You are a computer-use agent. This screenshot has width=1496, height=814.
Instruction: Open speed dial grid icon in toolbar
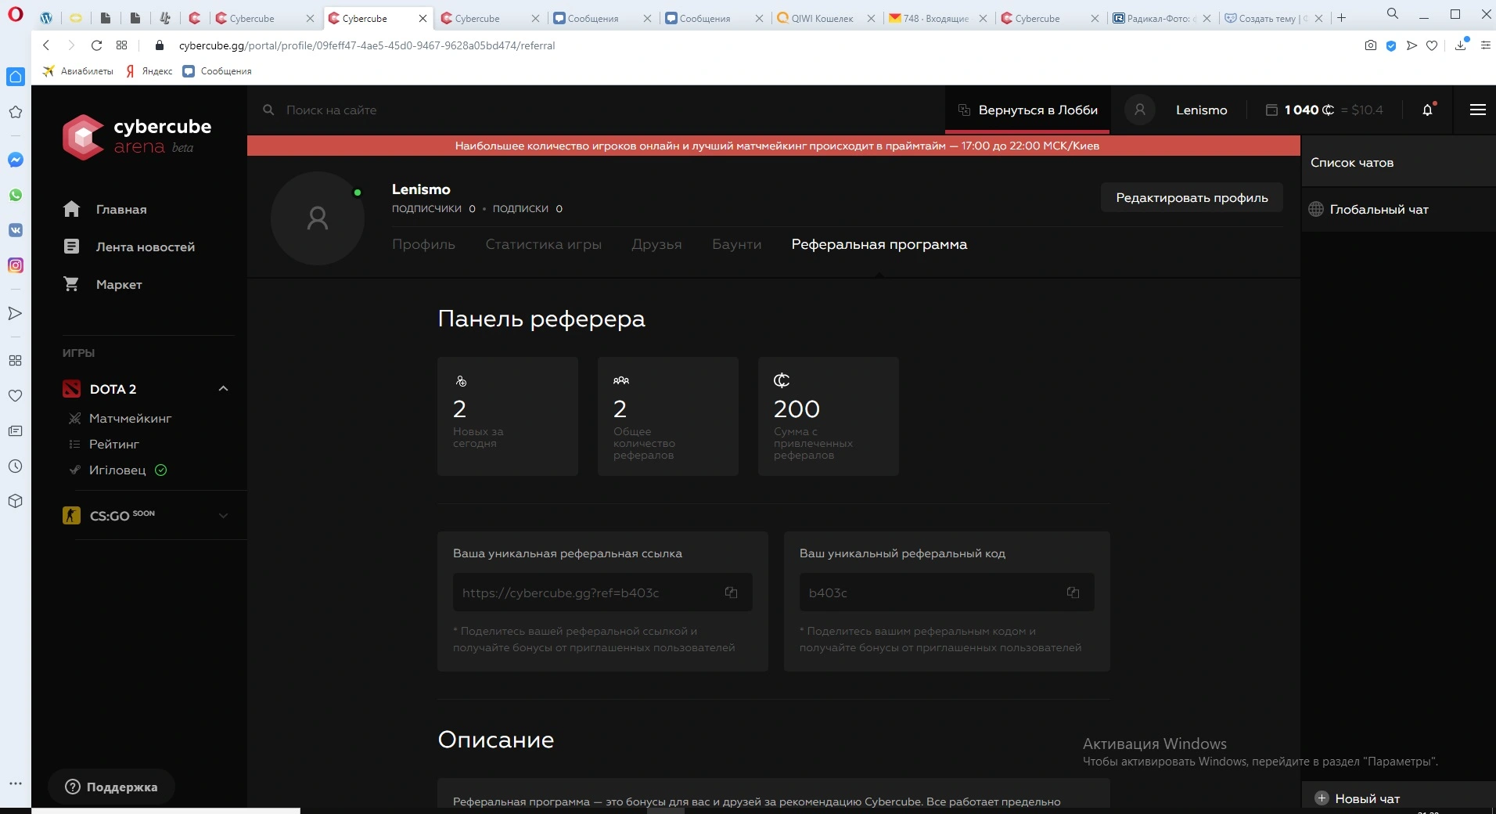pos(121,45)
